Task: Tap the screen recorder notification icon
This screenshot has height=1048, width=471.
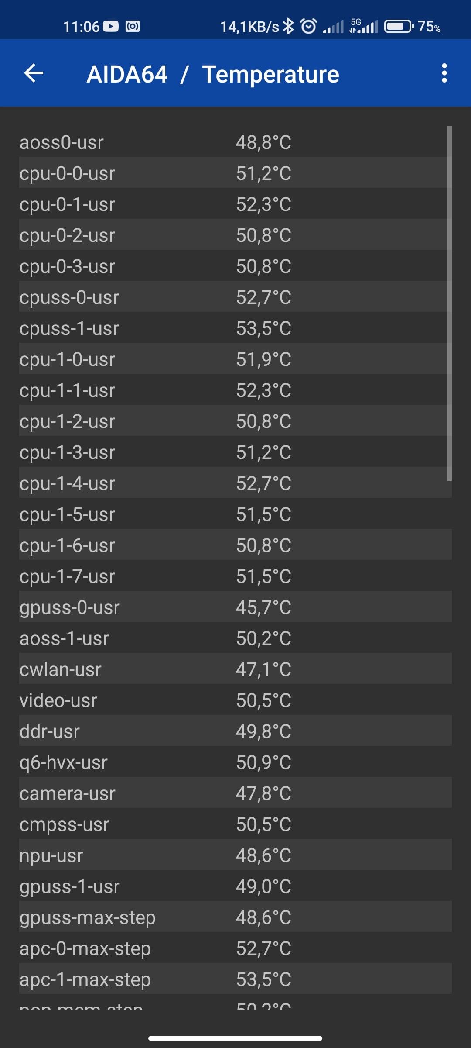Action: tap(133, 27)
